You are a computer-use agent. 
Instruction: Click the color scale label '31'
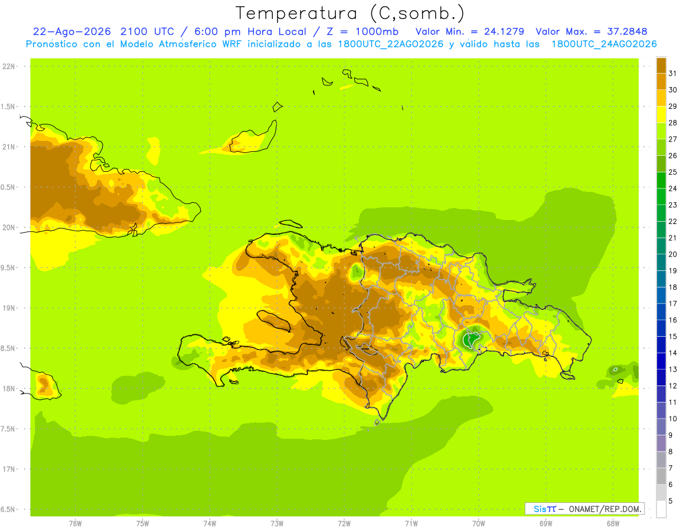(x=673, y=73)
